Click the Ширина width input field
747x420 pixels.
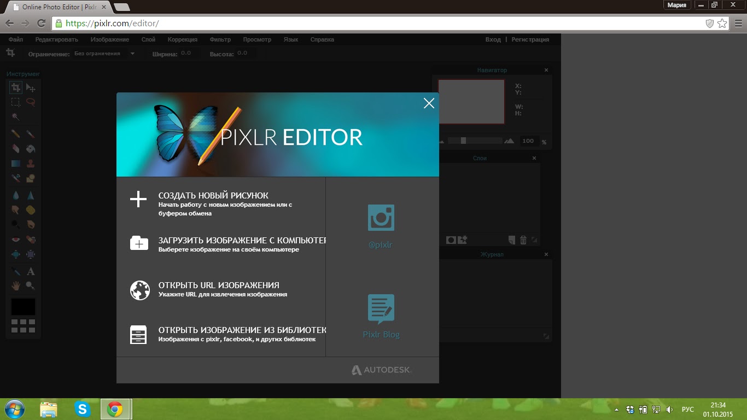190,54
